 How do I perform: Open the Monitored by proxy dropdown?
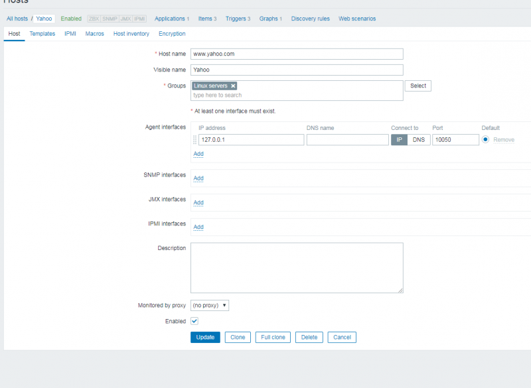coord(209,305)
